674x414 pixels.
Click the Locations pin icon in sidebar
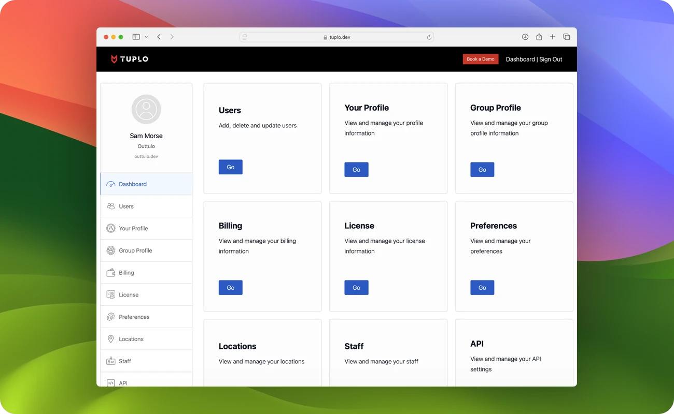[x=110, y=339]
